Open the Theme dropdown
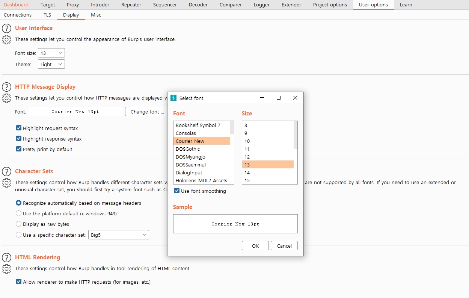The width and height of the screenshot is (469, 298). click(x=51, y=64)
